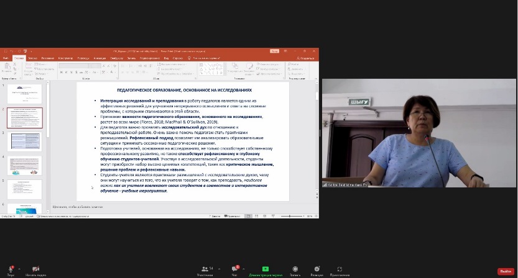
Task: Select the third slide thumbnail
Action: point(25,141)
